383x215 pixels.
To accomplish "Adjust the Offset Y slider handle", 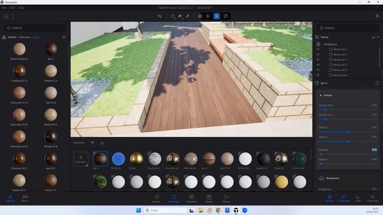I will [348, 142].
